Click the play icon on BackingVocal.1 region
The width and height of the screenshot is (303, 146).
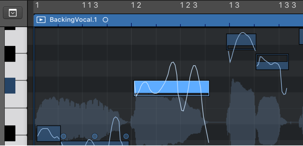tap(41, 20)
